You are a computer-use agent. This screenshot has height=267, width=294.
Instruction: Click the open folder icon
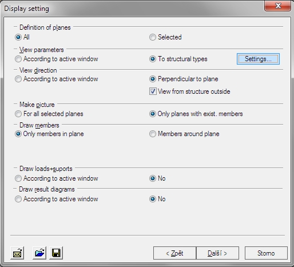pos(39,253)
